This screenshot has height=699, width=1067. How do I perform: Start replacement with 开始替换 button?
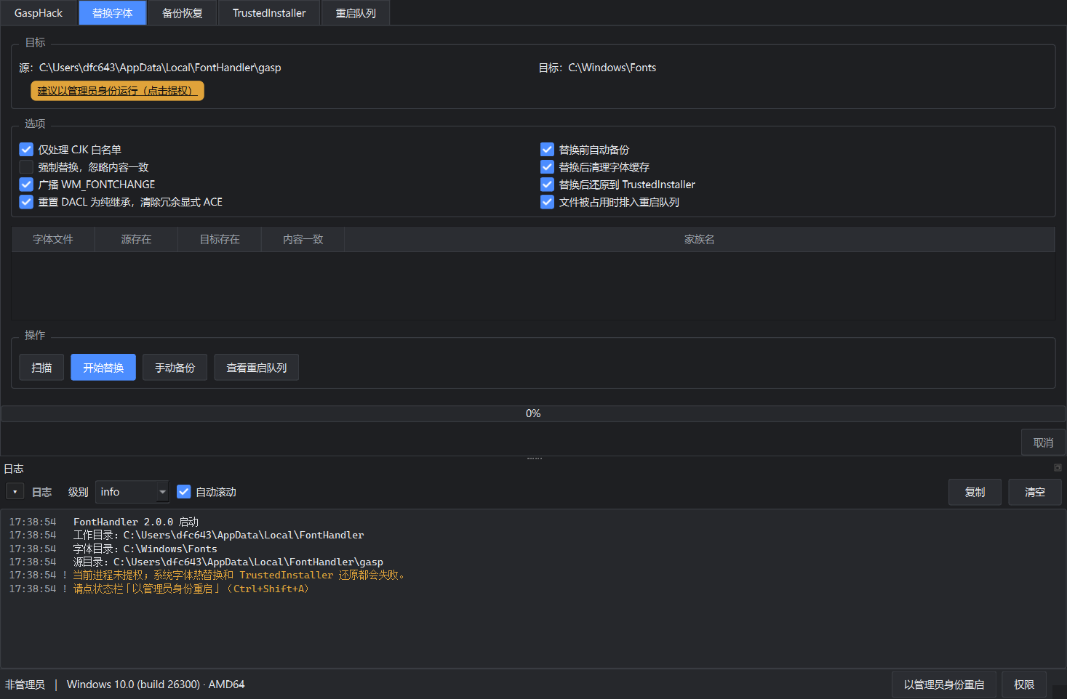[x=103, y=368]
